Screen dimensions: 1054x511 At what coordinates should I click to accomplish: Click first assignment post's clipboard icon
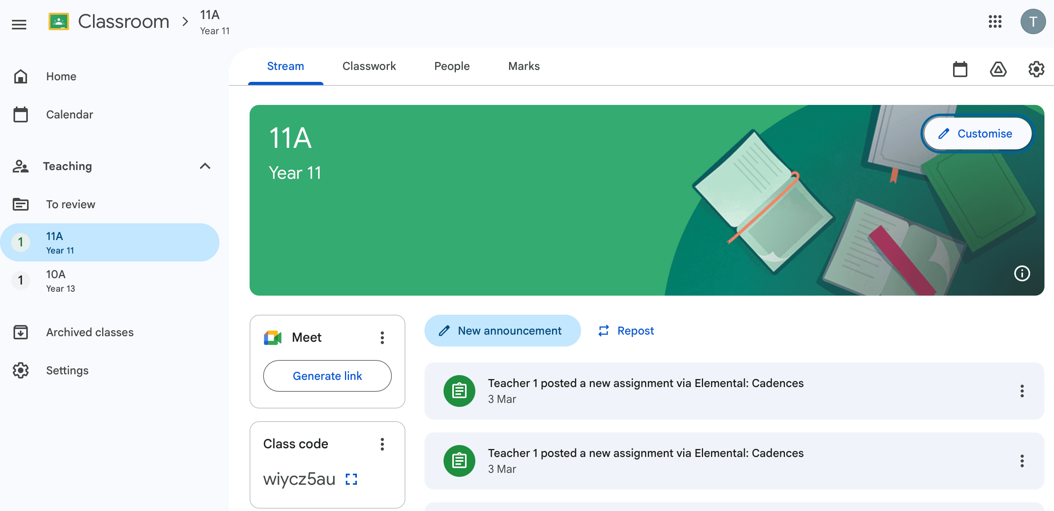tap(459, 391)
